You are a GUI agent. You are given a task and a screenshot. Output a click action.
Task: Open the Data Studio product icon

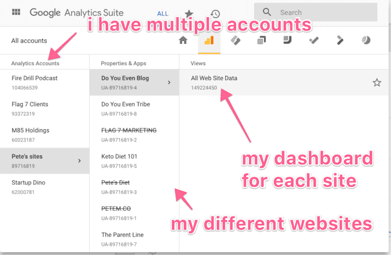click(x=287, y=40)
